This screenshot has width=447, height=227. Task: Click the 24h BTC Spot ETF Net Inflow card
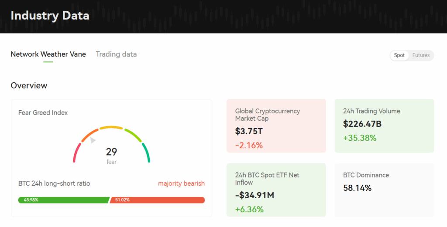pos(276,190)
